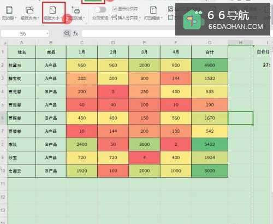This screenshot has width=273, height=224.
Task: Click the zoom magnifier icon beside fx
Action: pos(67,33)
